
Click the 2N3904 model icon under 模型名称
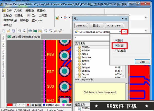pyautogui.click(x=79, y=108)
